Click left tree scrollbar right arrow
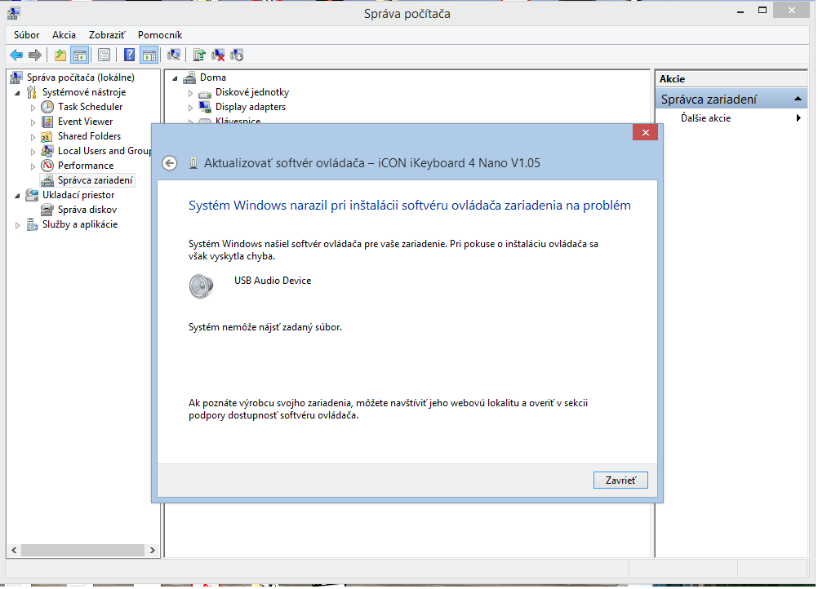818x589 pixels. [x=153, y=550]
